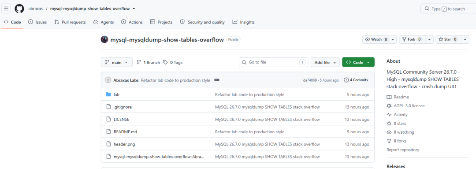Viewport: 476px width, 169px height.
Task: Click the file icon beside README.md
Action: pyautogui.click(x=108, y=131)
